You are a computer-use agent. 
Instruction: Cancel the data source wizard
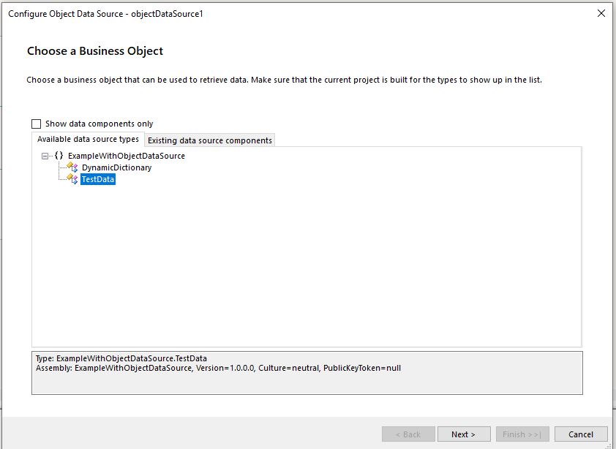click(x=581, y=434)
